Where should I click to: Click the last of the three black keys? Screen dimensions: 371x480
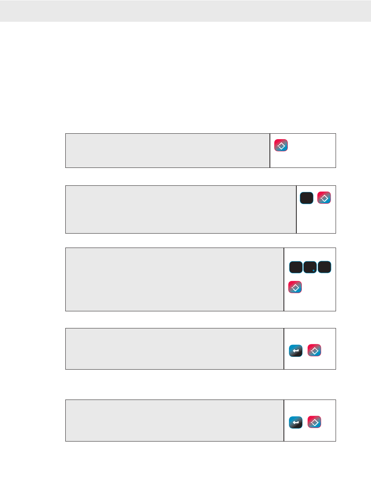click(324, 267)
